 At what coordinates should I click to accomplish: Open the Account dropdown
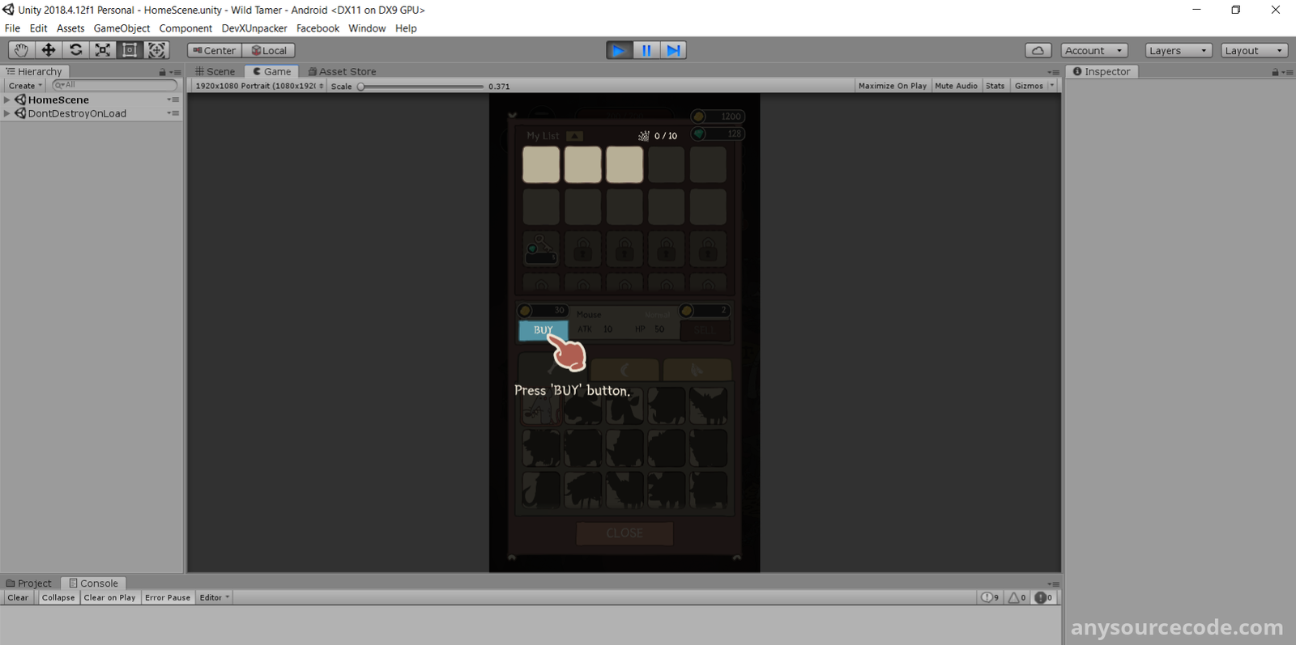point(1093,50)
